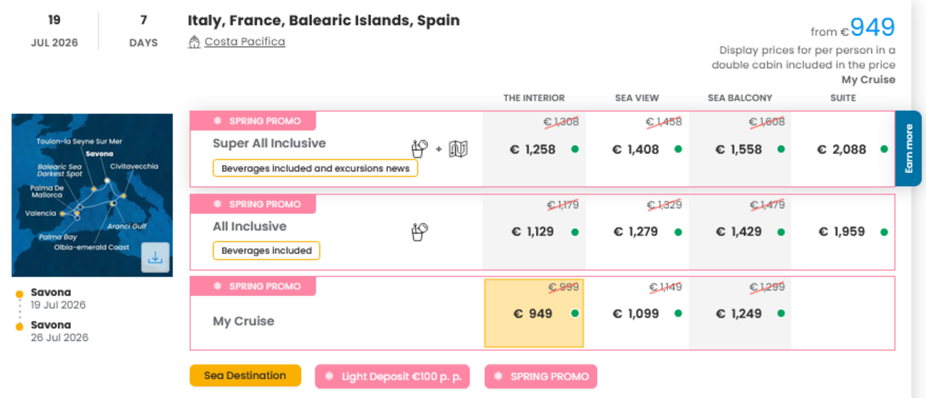Expand the Earn more side tab
The image size is (926, 398).
pyautogui.click(x=909, y=148)
